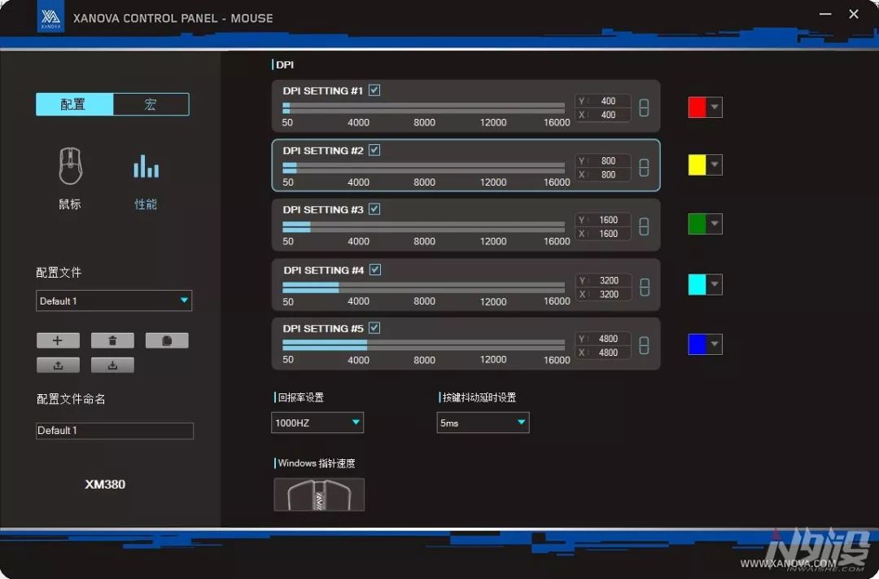Open the Default 1 profile dropdown
This screenshot has width=879, height=579.
click(114, 301)
